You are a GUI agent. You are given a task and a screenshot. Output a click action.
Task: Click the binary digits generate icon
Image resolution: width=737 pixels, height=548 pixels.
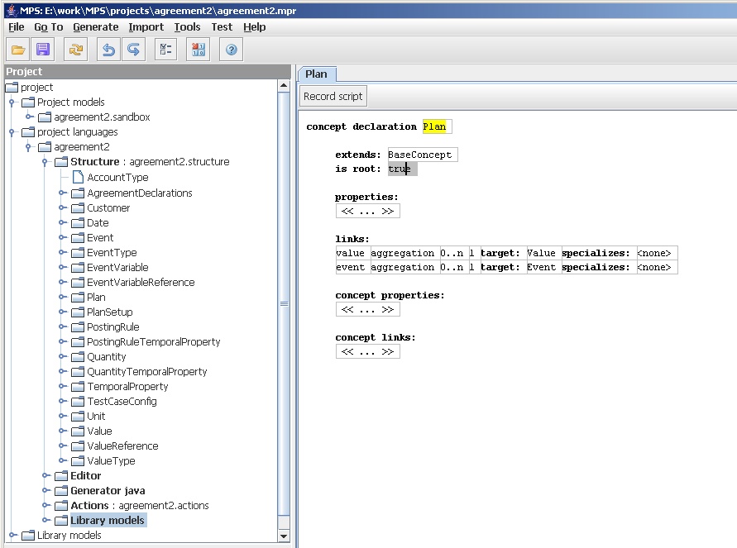[x=198, y=50]
